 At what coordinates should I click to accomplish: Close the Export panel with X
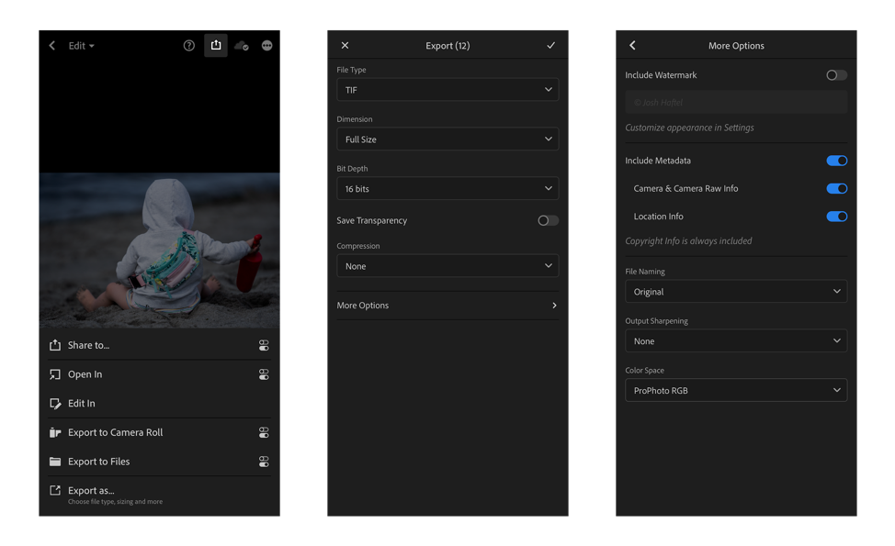(346, 46)
